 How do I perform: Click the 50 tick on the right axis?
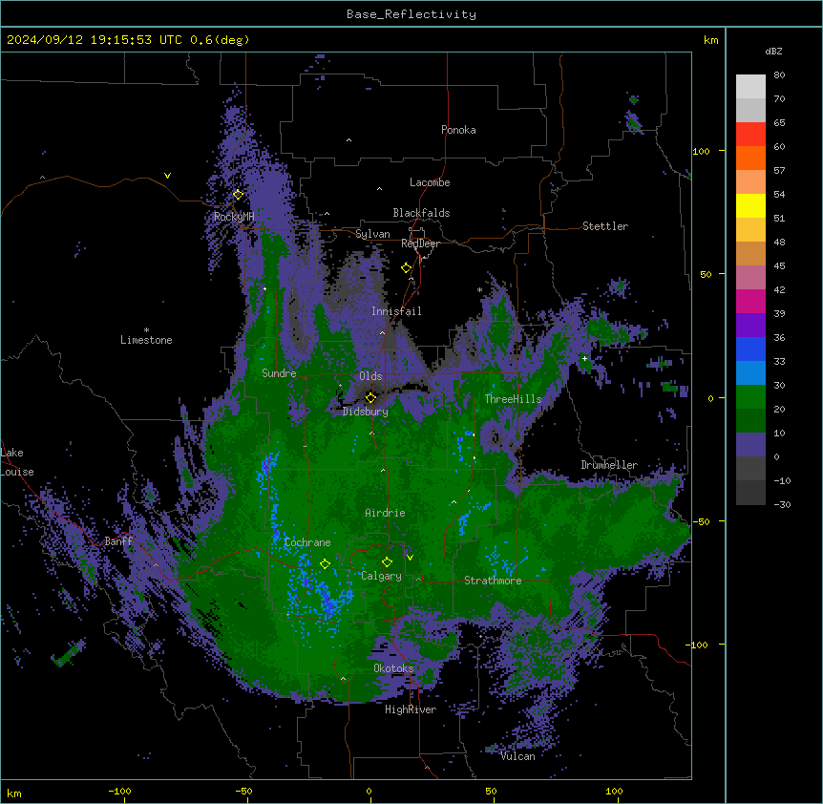(706, 274)
